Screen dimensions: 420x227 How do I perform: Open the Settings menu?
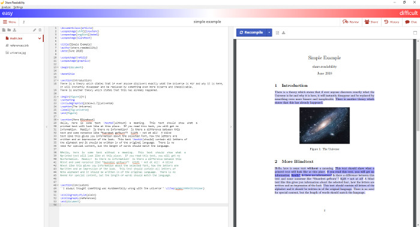click(x=18, y=7)
